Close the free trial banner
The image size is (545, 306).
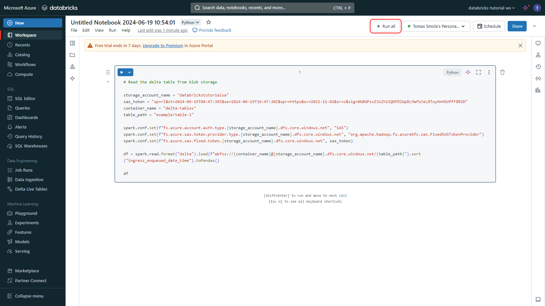(520, 45)
